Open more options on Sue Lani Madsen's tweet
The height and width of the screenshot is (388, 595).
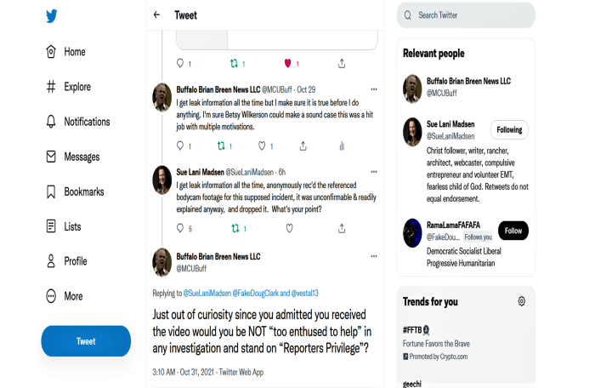tap(373, 171)
